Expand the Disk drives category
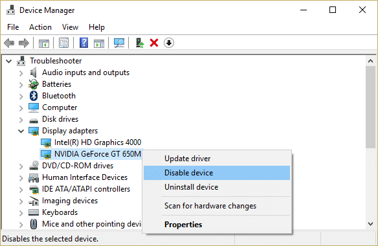This screenshot has height=246, width=378. click(x=21, y=120)
